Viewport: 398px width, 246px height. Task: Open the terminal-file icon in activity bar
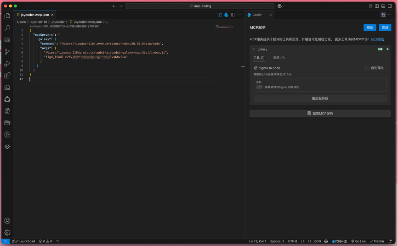7,87
